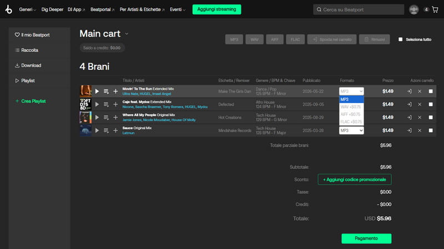Remove Sauce Original Mix from cart
Viewport: 444px width, 249px height.
[x=420, y=131]
